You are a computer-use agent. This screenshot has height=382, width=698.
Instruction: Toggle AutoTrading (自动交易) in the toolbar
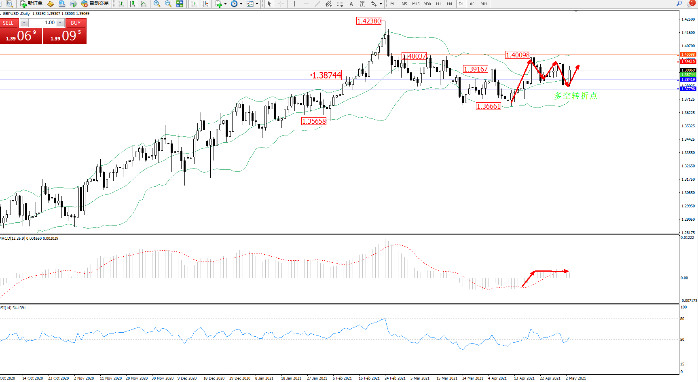click(x=95, y=4)
